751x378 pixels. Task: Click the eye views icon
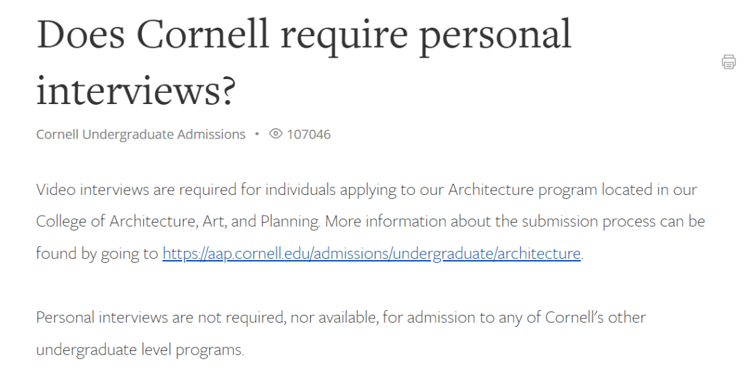pos(275,134)
